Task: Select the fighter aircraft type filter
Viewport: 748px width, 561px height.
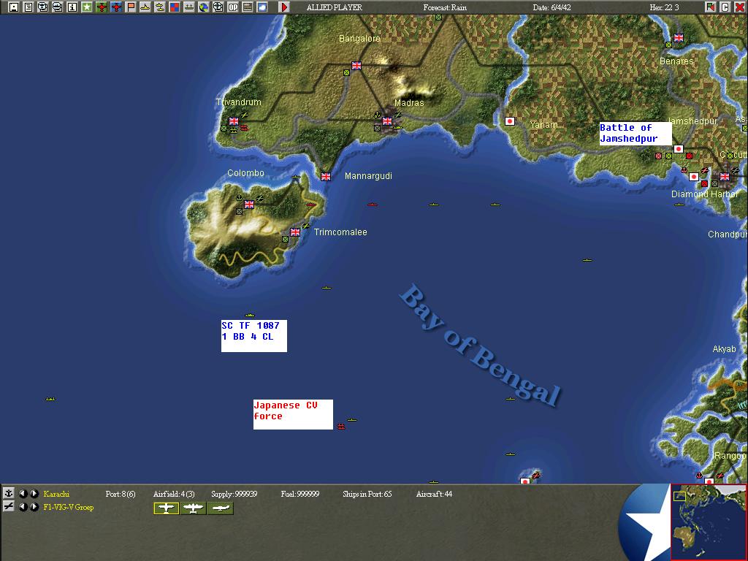Action: 166,508
